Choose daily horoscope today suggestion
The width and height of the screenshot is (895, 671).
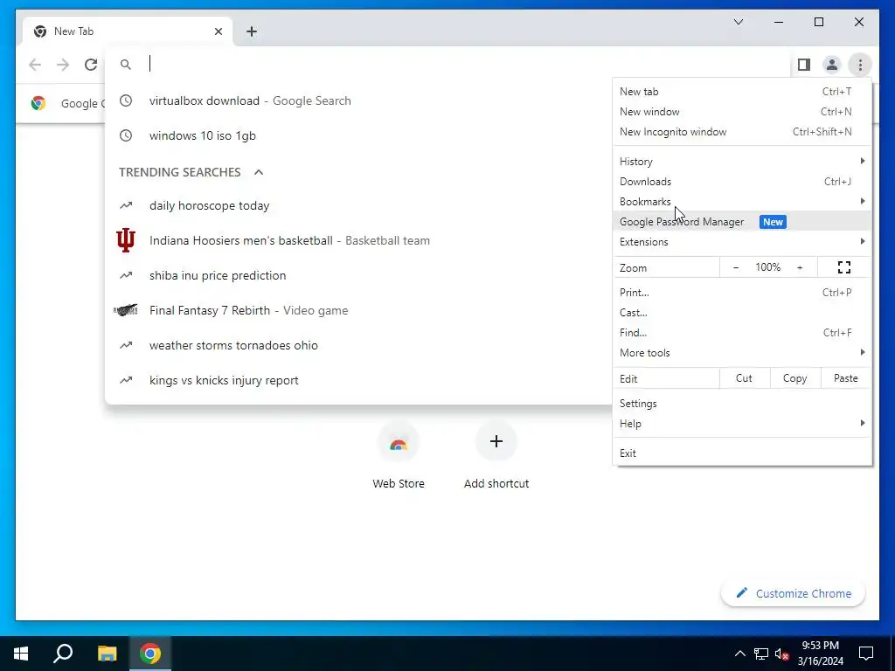(358, 205)
